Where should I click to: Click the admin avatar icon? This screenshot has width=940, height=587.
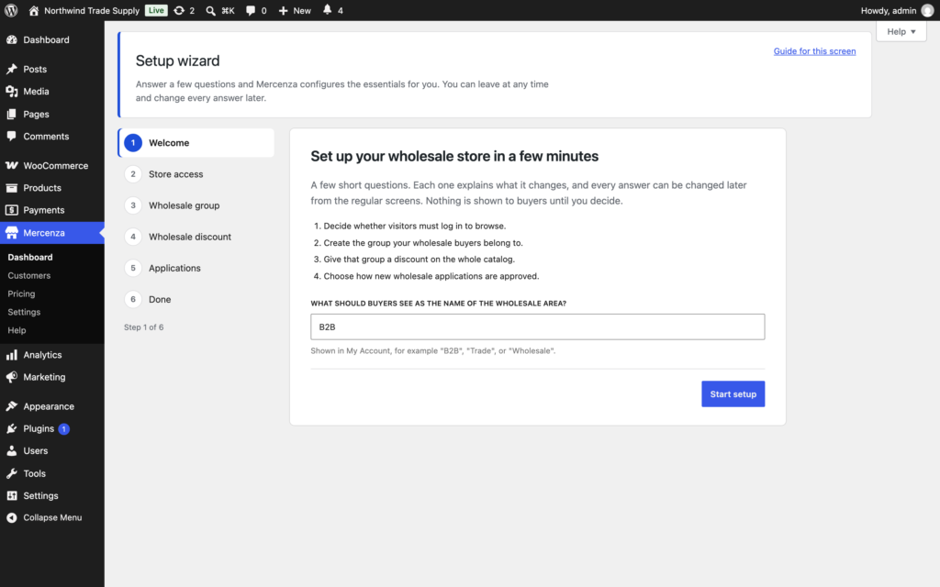[927, 10]
